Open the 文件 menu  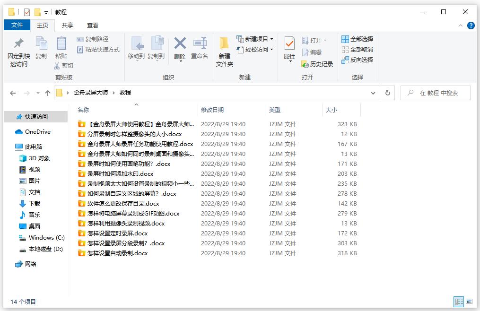coord(17,25)
